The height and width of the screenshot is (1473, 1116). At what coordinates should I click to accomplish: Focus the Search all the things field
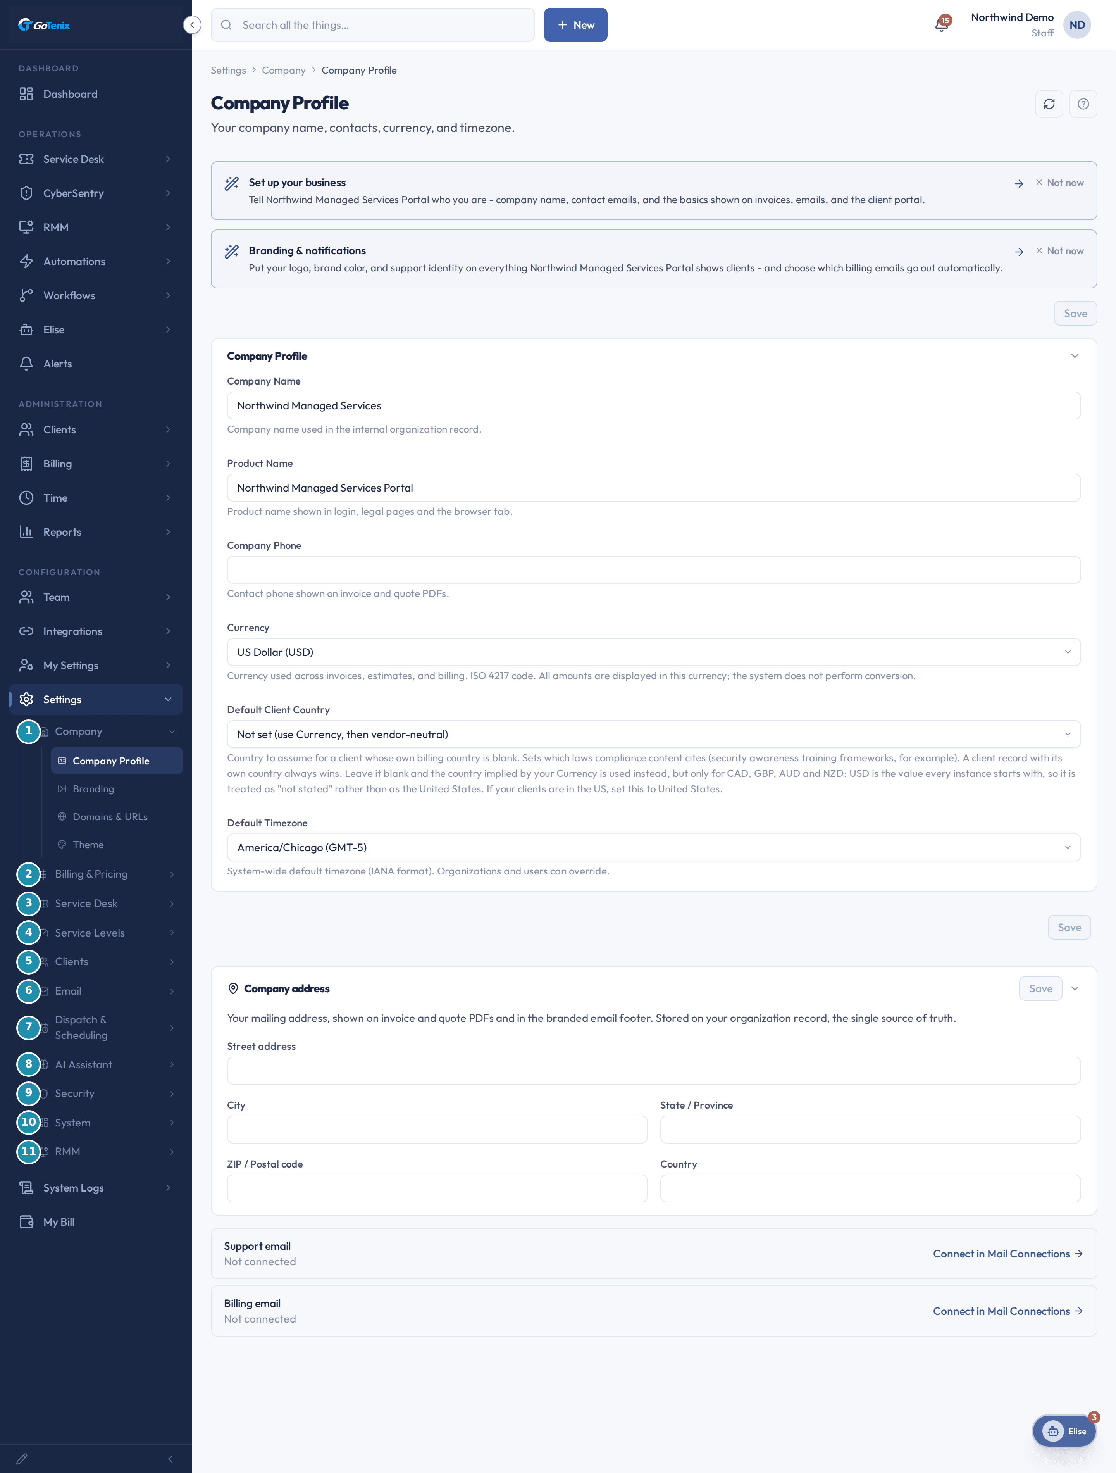[x=372, y=25]
